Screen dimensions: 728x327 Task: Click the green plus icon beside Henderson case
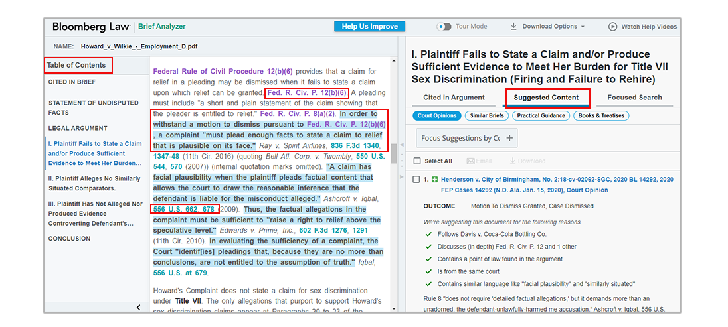coord(434,179)
